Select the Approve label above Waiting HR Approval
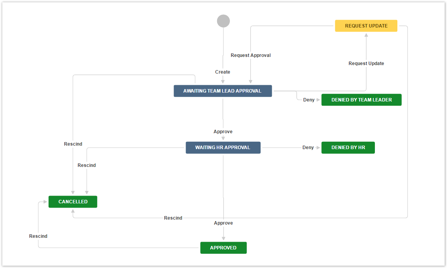This screenshot has width=447, height=268. [223, 132]
